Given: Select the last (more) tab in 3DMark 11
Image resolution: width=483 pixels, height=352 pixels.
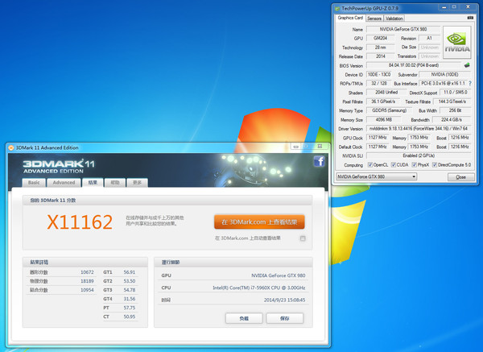Looking at the screenshot, I should pyautogui.click(x=137, y=183).
